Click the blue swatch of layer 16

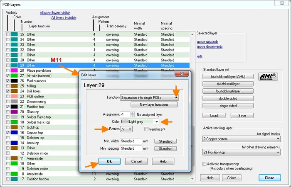(15, 133)
